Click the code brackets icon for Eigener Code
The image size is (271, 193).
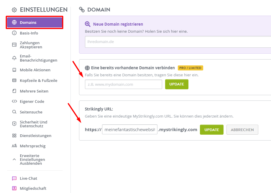14,101
